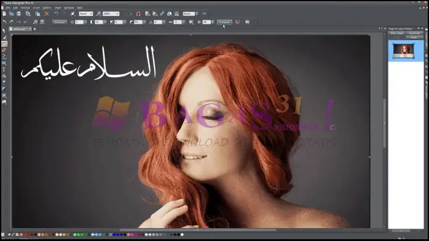Close the photo.xar tab
The image size is (429, 241).
point(30,29)
